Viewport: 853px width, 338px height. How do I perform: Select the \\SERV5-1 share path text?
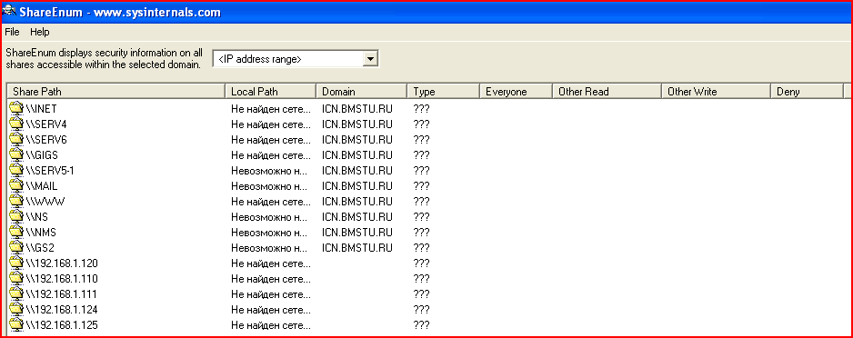(50, 171)
